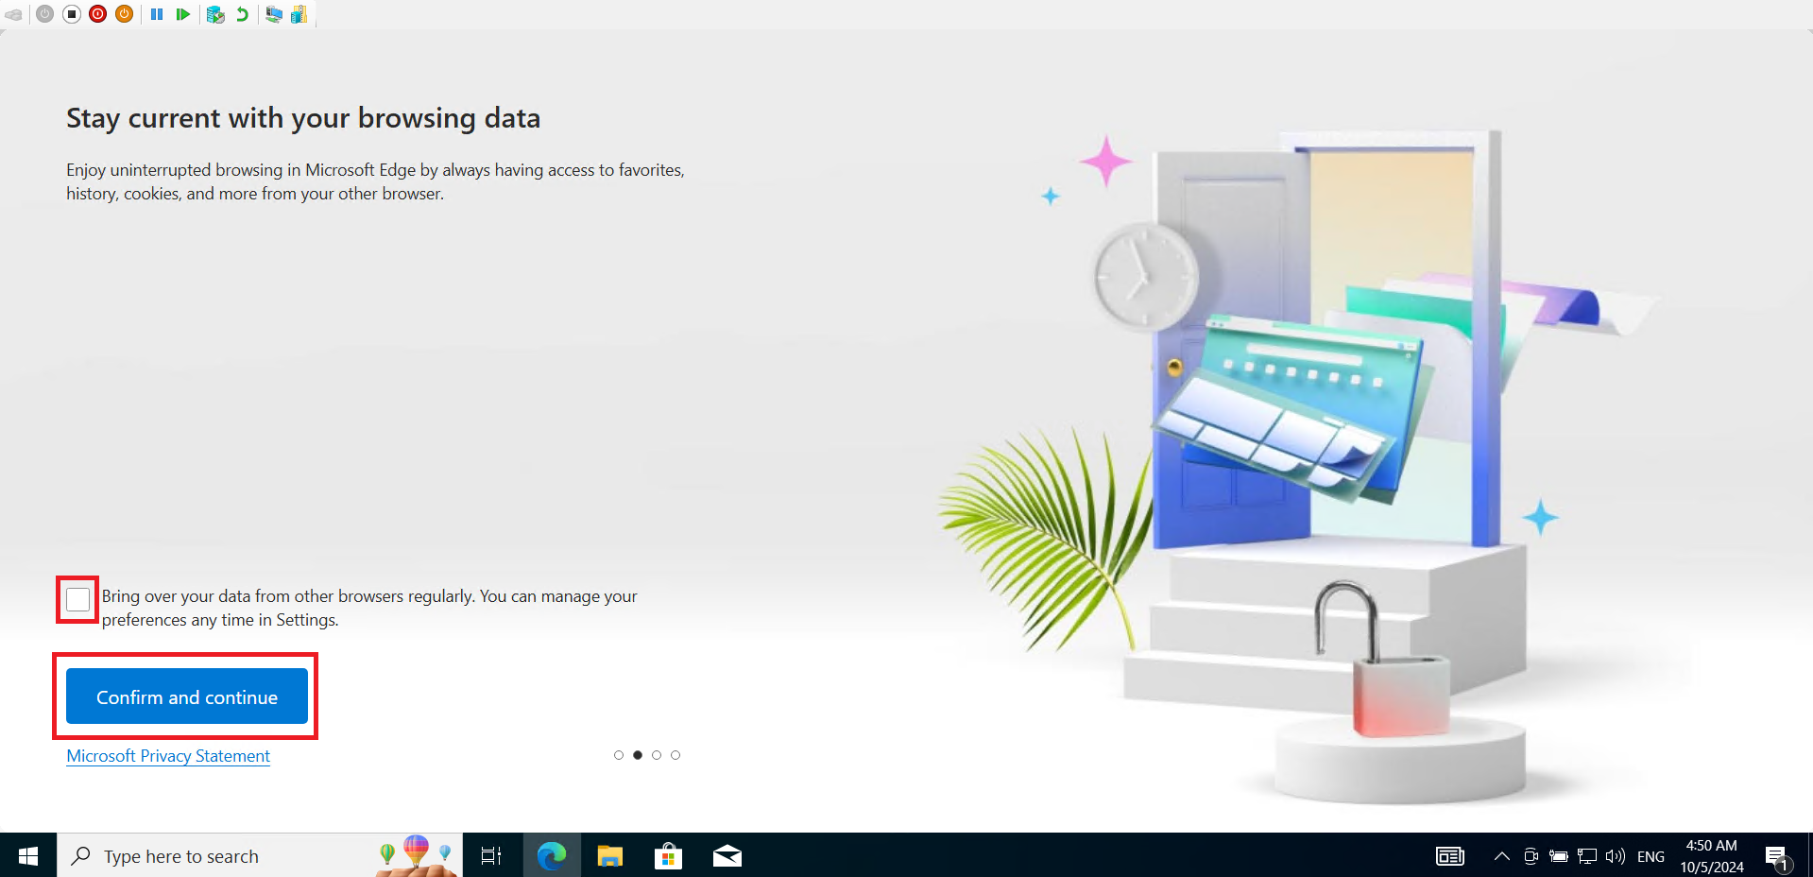The height and width of the screenshot is (877, 1813).
Task: Open Microsoft Store from the taskbar
Action: (x=668, y=856)
